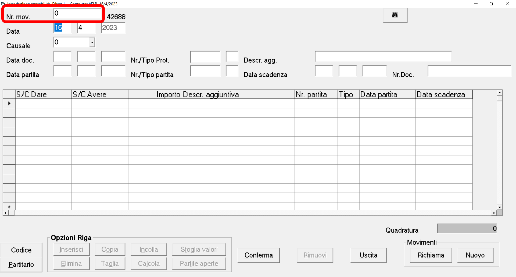Click the Data month field showing 4
The height and width of the screenshot is (277, 516).
pyautogui.click(x=86, y=28)
